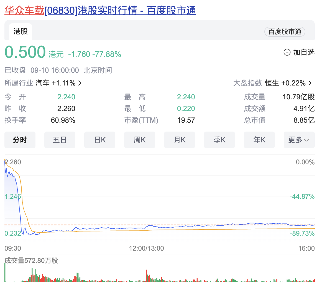
Task: Switch to the 季K chart tab
Action: coord(219,140)
